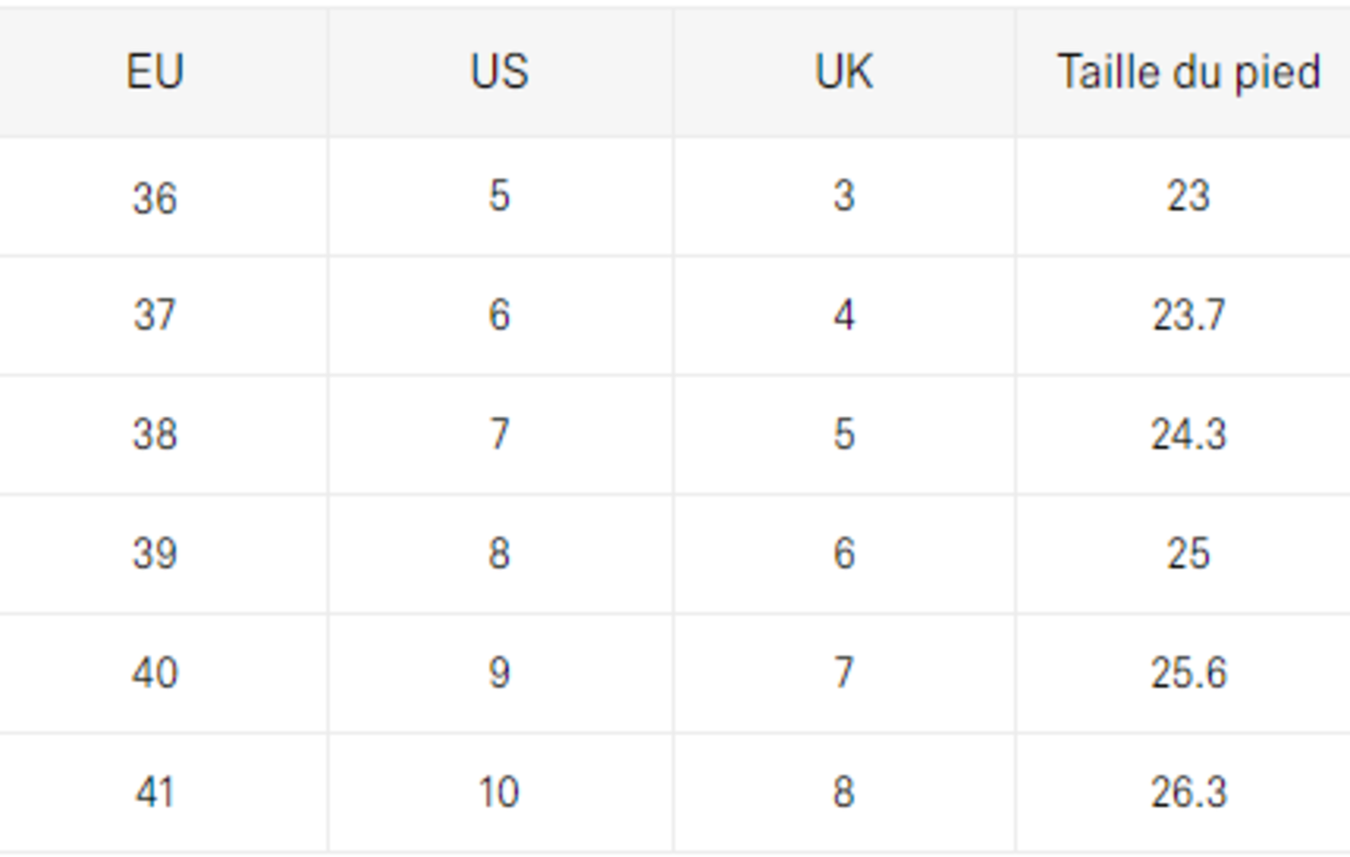This screenshot has width=1350, height=857.
Task: Click the Taille du pied header
Action: coord(1189,72)
